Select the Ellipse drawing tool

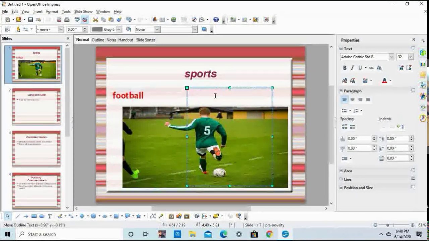click(x=42, y=216)
